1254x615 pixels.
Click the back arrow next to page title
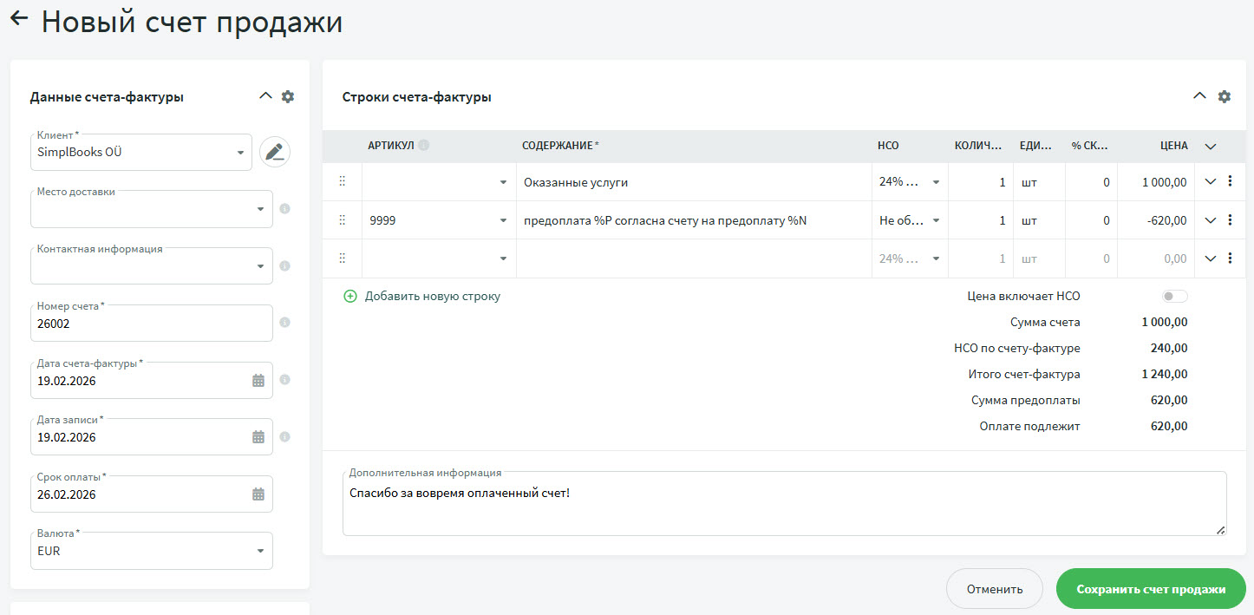point(19,19)
